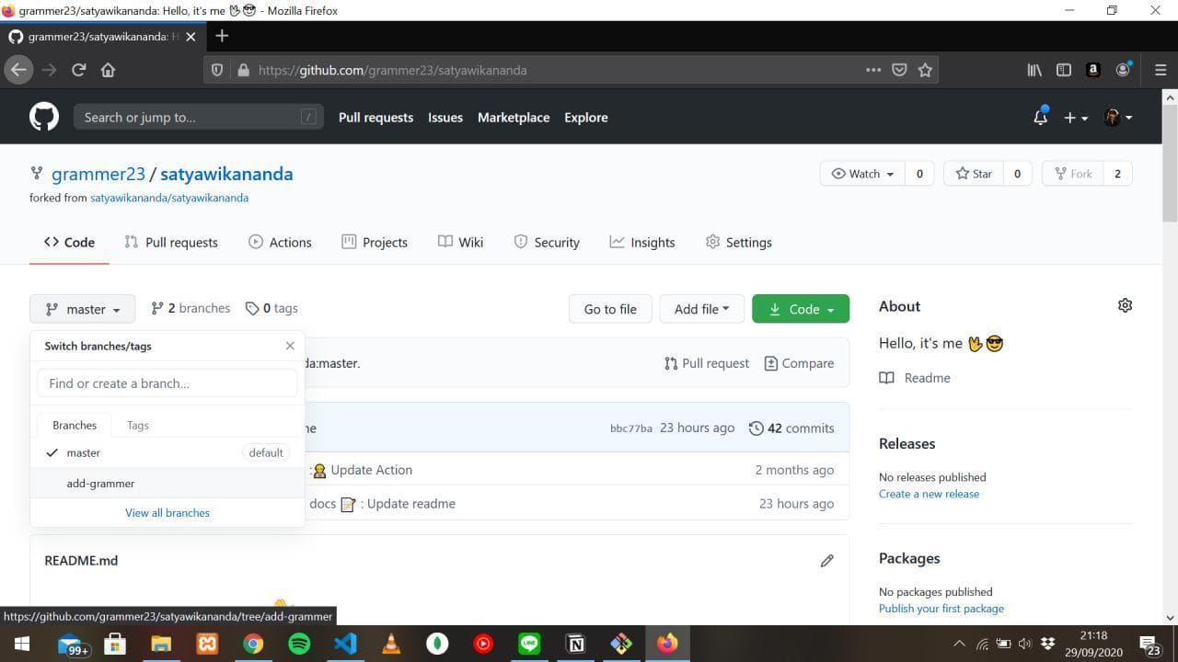Switch to the Tags tab
The width and height of the screenshot is (1178, 662).
coord(137,425)
